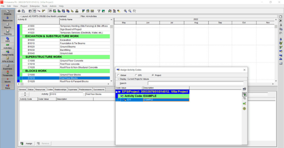Open the Layout options dropdown arrow
The image size is (284, 148).
[x=20, y=16]
